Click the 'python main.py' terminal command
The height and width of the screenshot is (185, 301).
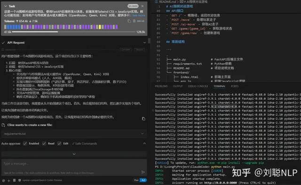point(223,167)
